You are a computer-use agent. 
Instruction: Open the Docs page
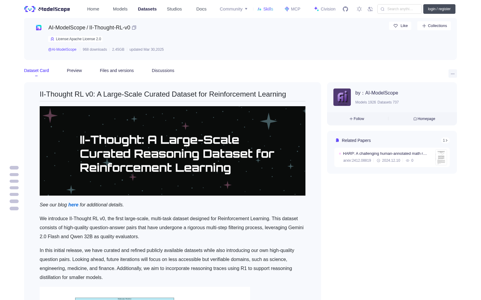coord(201,9)
